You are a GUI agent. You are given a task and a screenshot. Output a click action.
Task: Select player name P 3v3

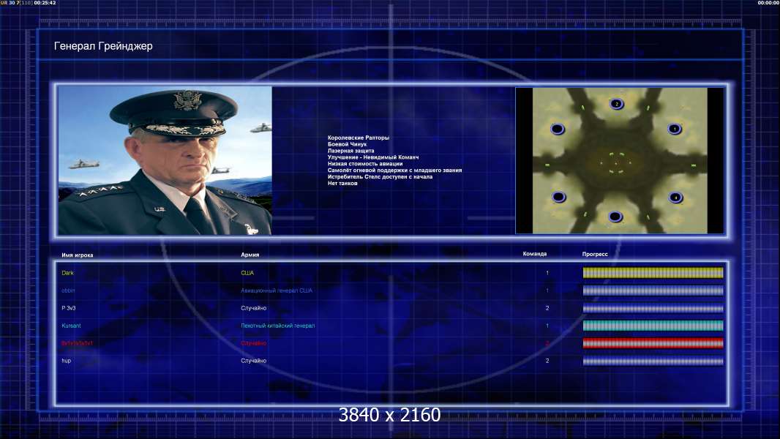point(69,308)
